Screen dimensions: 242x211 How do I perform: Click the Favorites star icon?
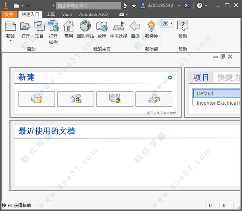[x=134, y=6]
